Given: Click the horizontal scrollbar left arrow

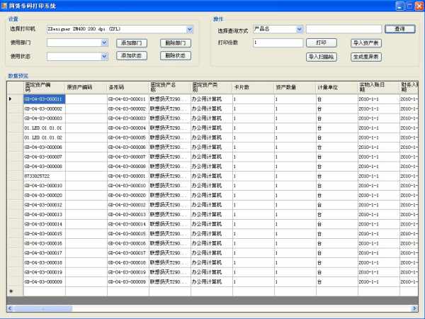Looking at the screenshot, I should (11, 308).
